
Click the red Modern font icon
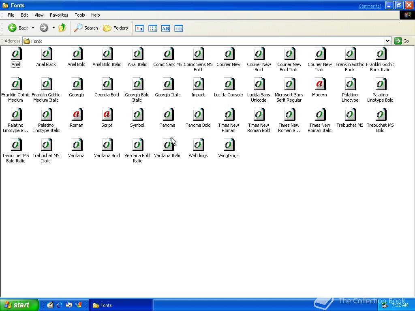(320, 84)
